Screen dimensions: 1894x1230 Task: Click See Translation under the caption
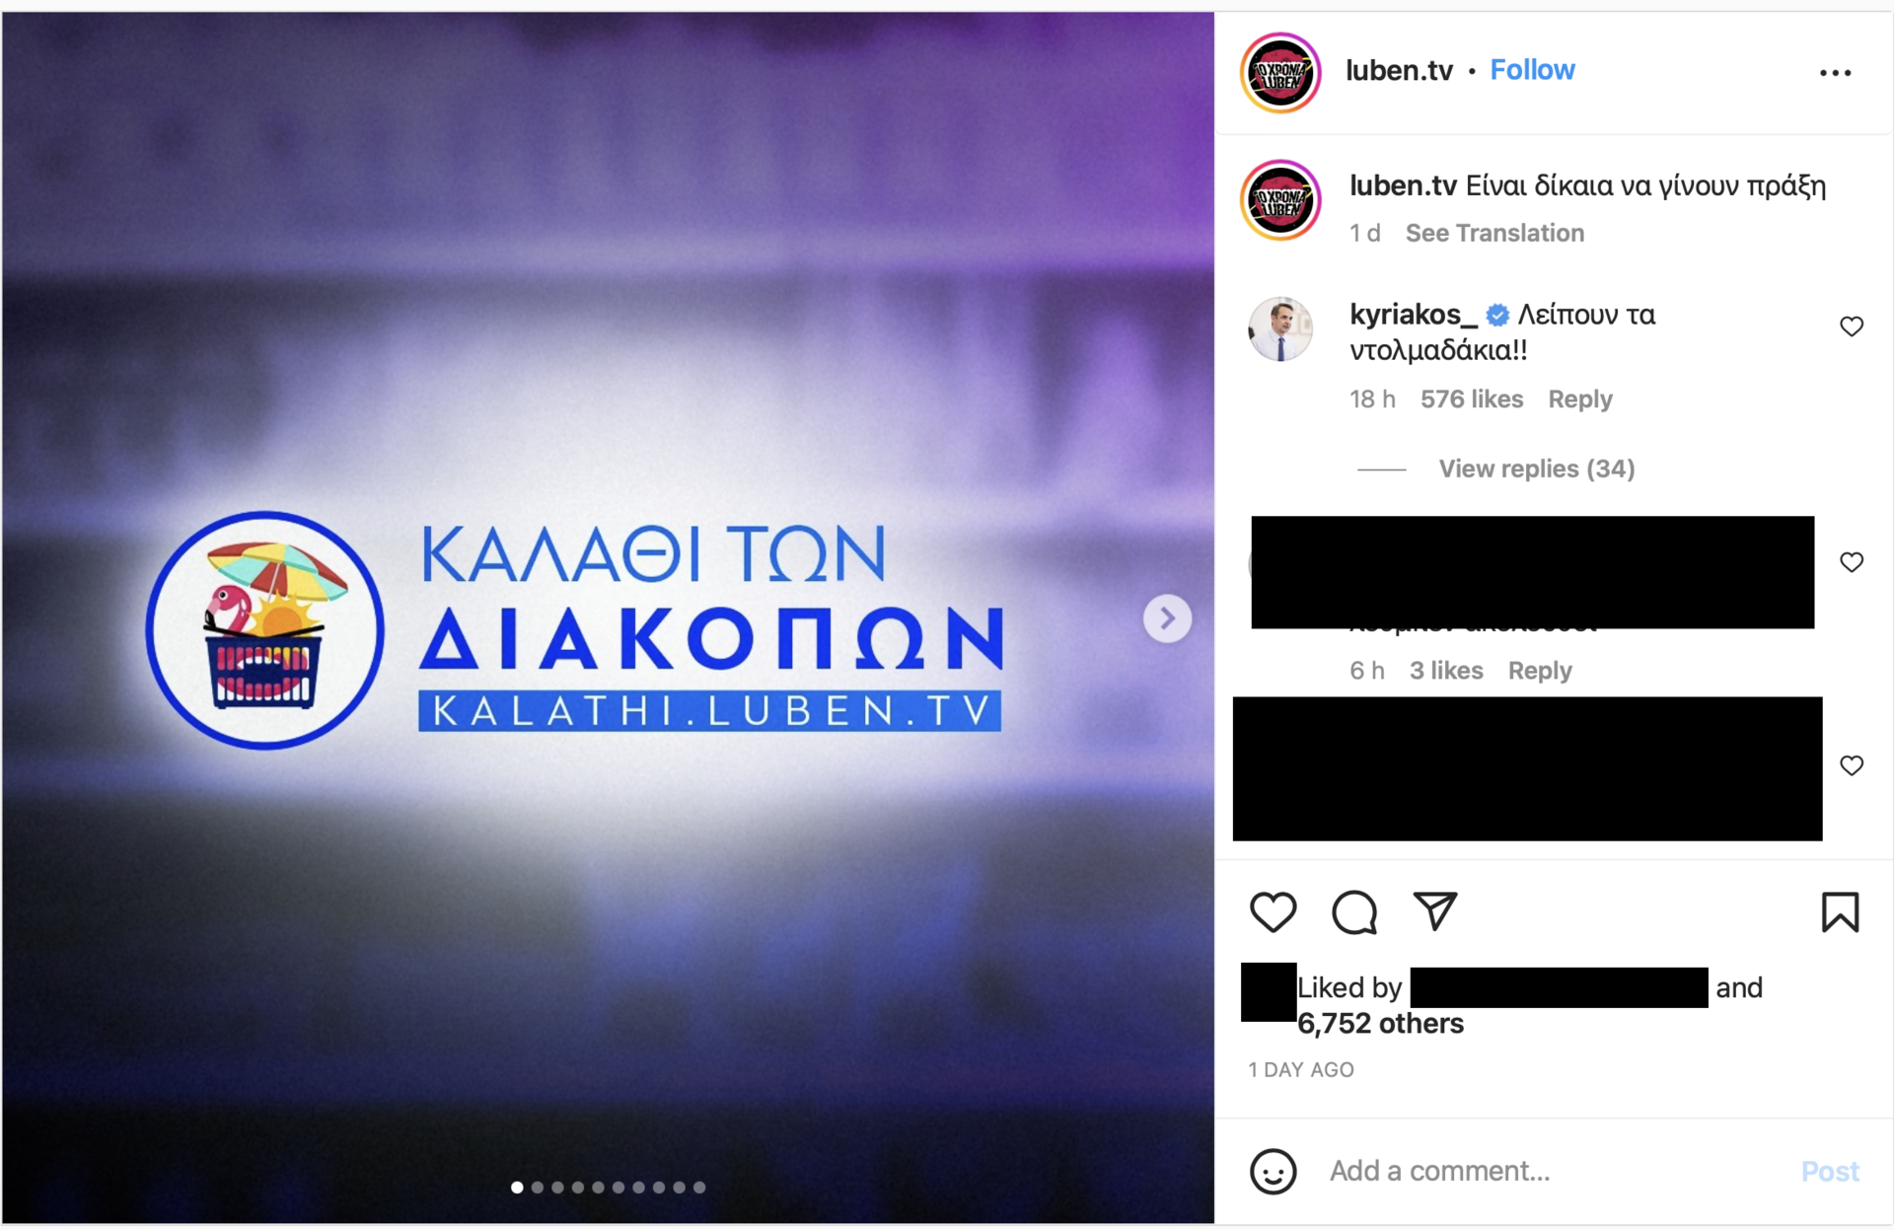click(x=1494, y=233)
